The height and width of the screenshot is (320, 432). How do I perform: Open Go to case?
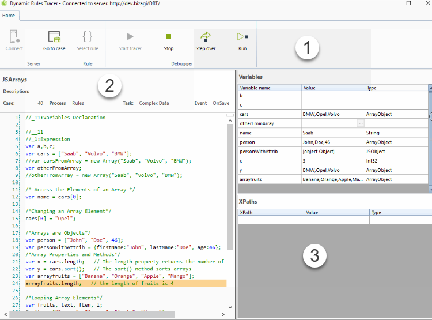pos(54,40)
